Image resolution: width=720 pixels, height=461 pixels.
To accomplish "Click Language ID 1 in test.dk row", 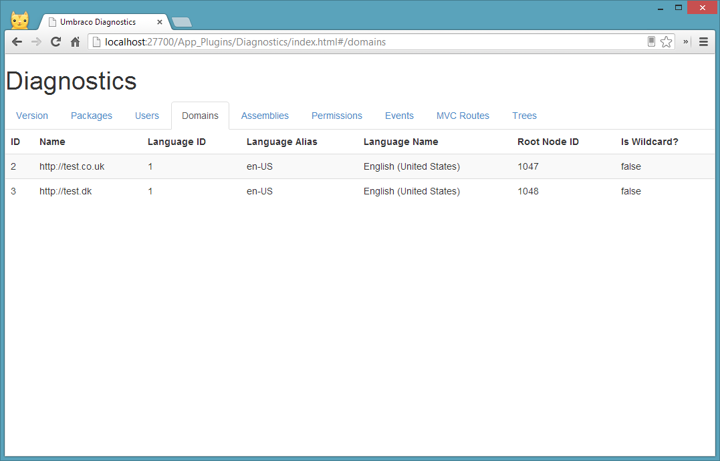I will tap(150, 191).
